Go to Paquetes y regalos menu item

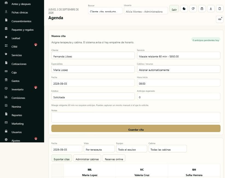pyautogui.click(x=22, y=30)
